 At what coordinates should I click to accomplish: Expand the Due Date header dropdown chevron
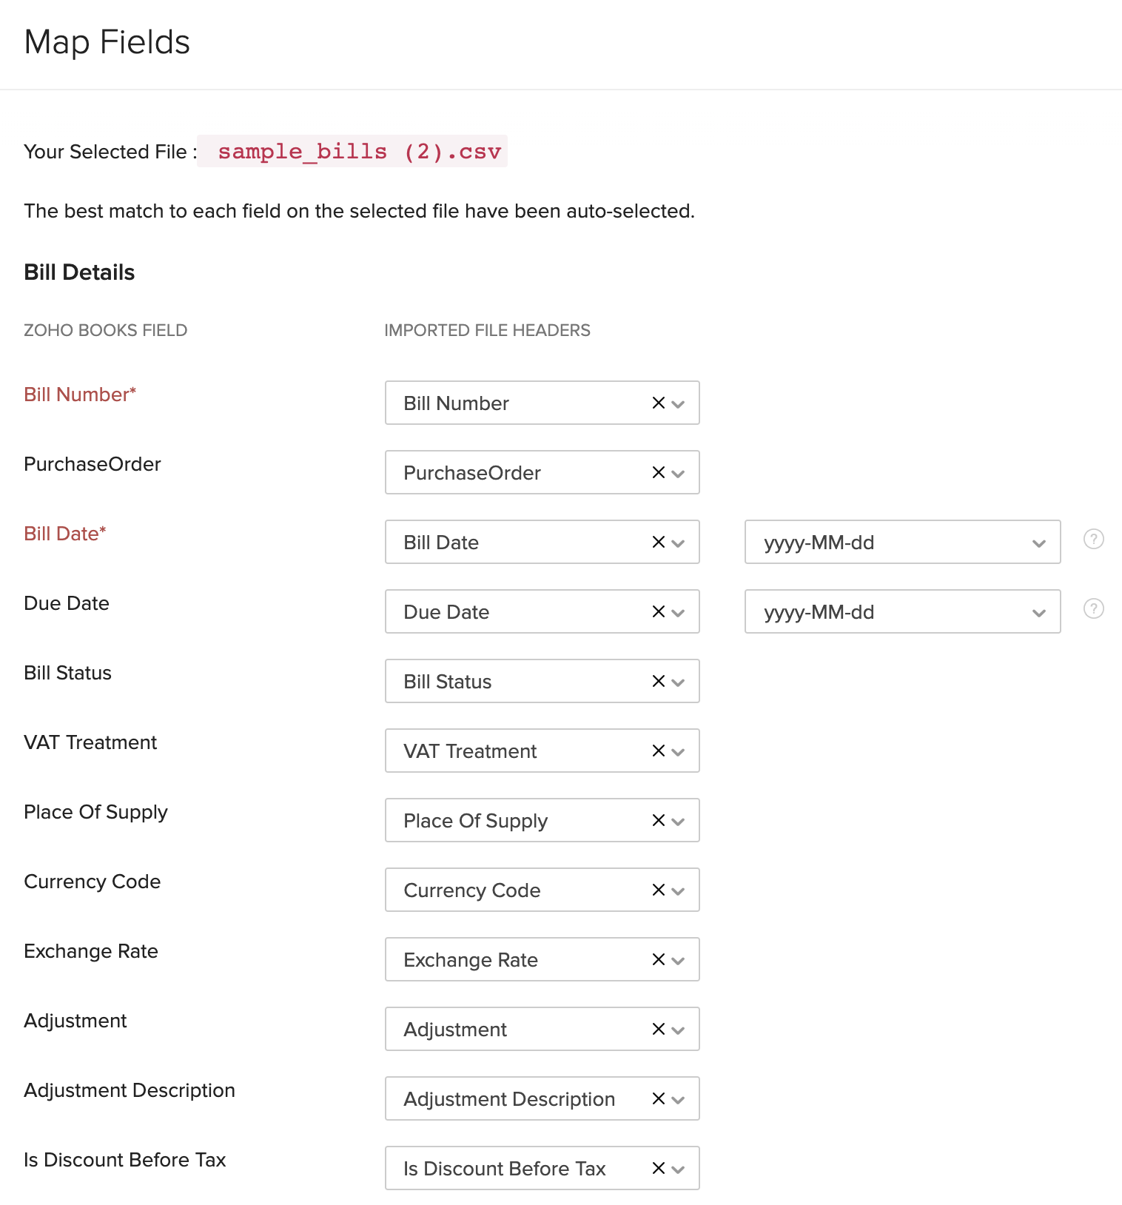coord(679,612)
